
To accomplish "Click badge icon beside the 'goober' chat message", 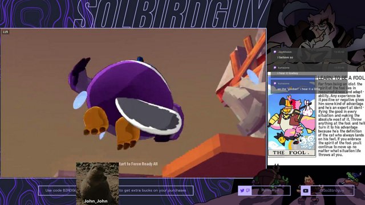I will click(275, 84).
